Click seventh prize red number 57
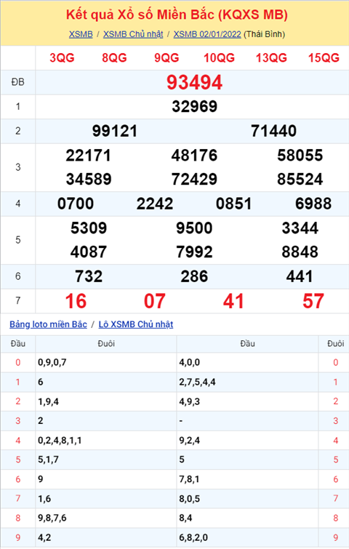The height and width of the screenshot is (549, 349). click(x=313, y=302)
